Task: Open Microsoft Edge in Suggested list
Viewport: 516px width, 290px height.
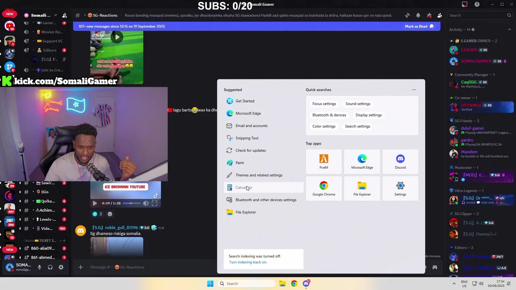Action: [264, 114]
